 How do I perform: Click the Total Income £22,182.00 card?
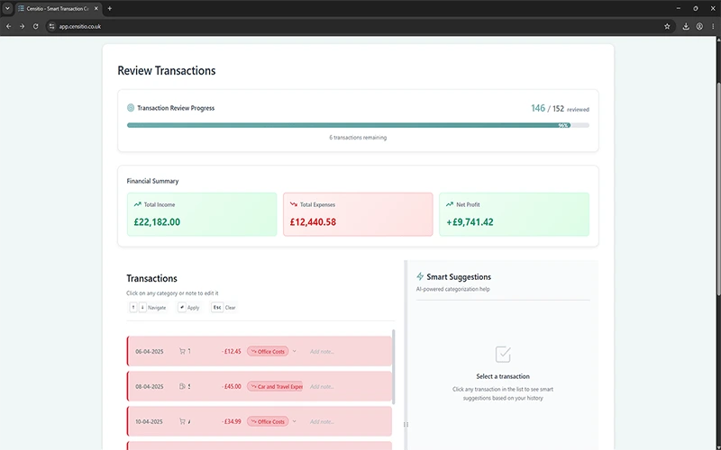(202, 214)
